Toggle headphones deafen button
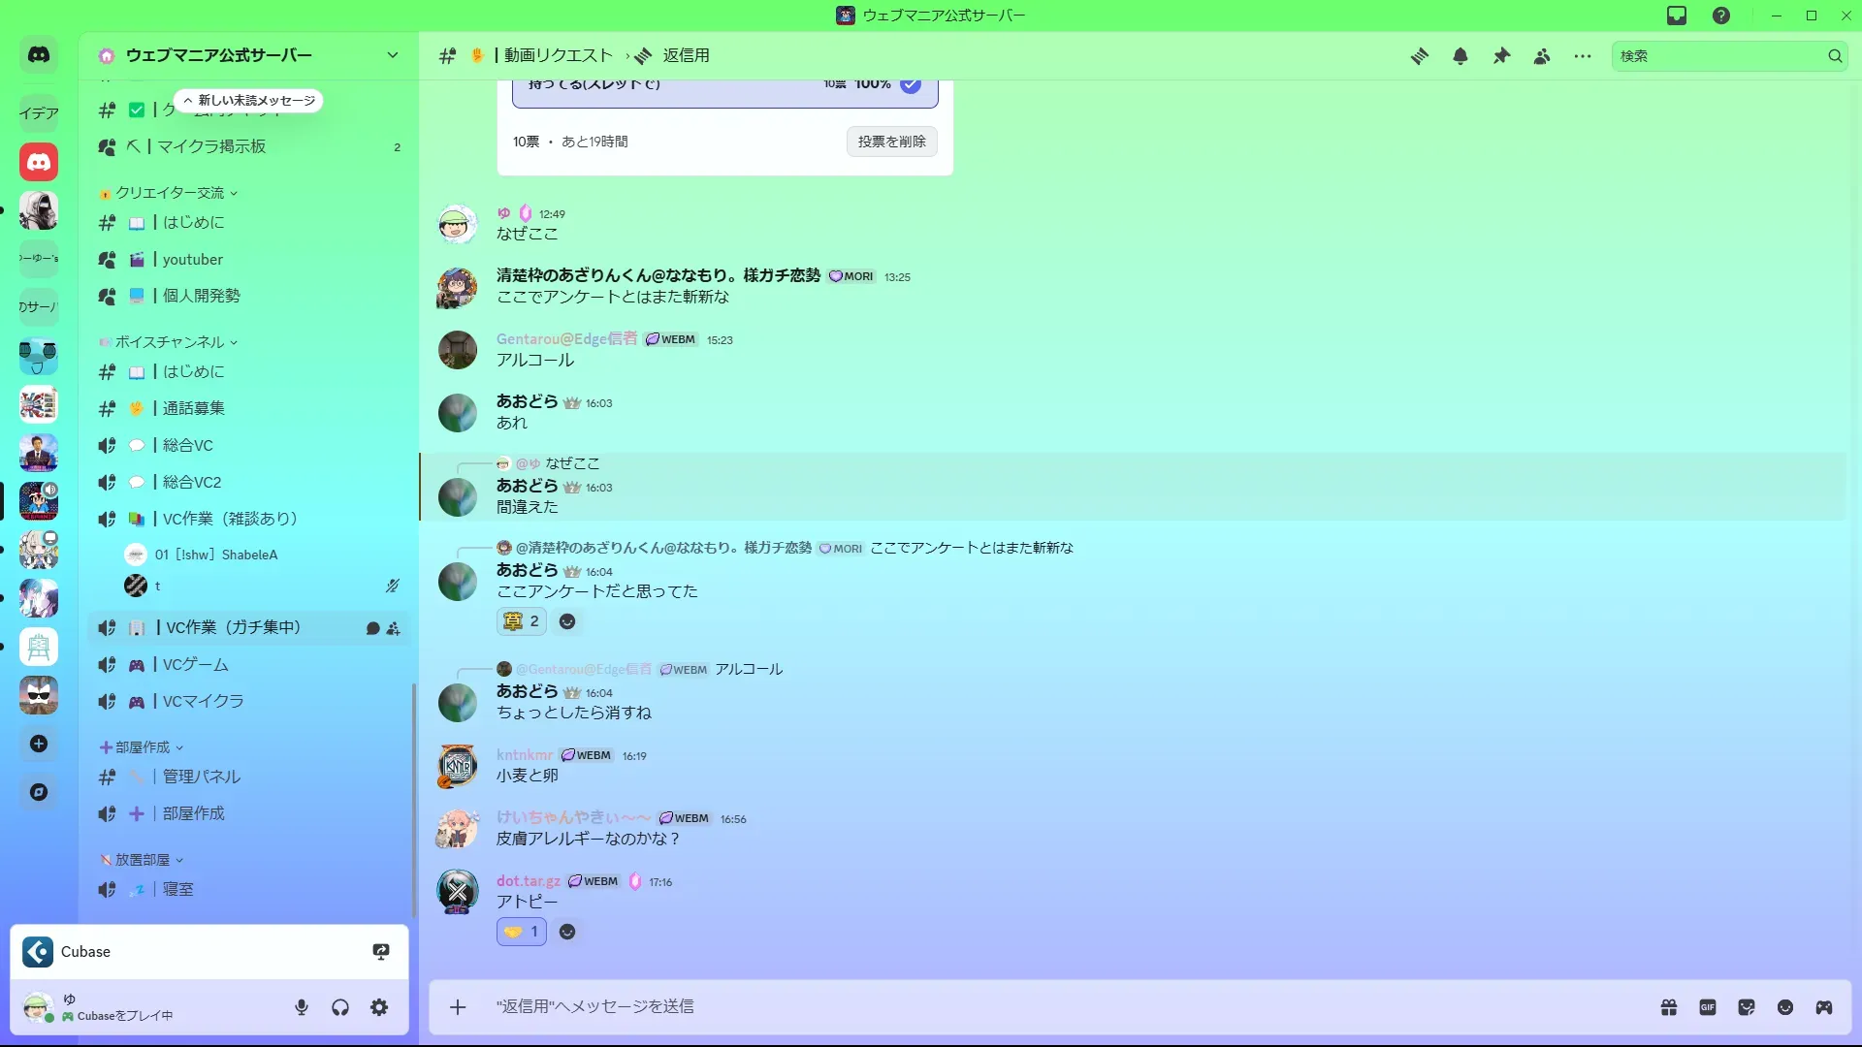The image size is (1862, 1047). pos(340,1007)
